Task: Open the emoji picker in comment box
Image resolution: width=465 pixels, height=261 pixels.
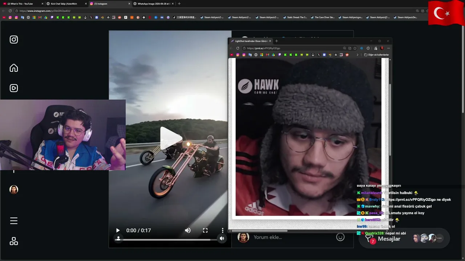Action: tap(340, 237)
